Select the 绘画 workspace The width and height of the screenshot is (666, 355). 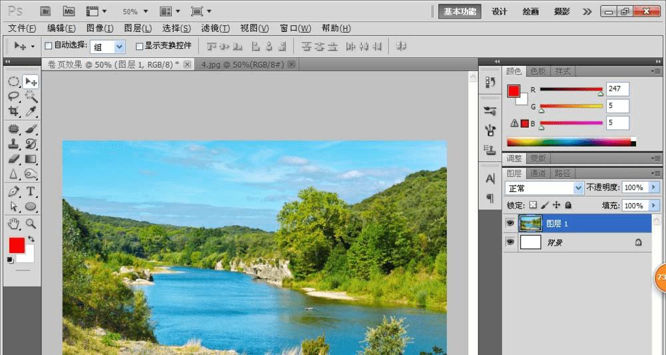pyautogui.click(x=531, y=11)
